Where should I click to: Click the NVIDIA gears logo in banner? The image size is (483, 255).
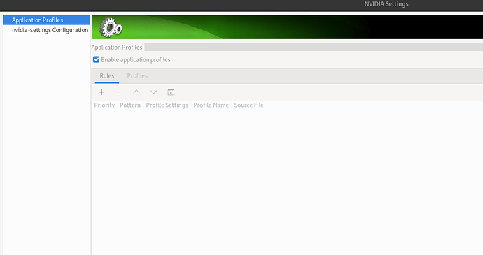coord(111,28)
